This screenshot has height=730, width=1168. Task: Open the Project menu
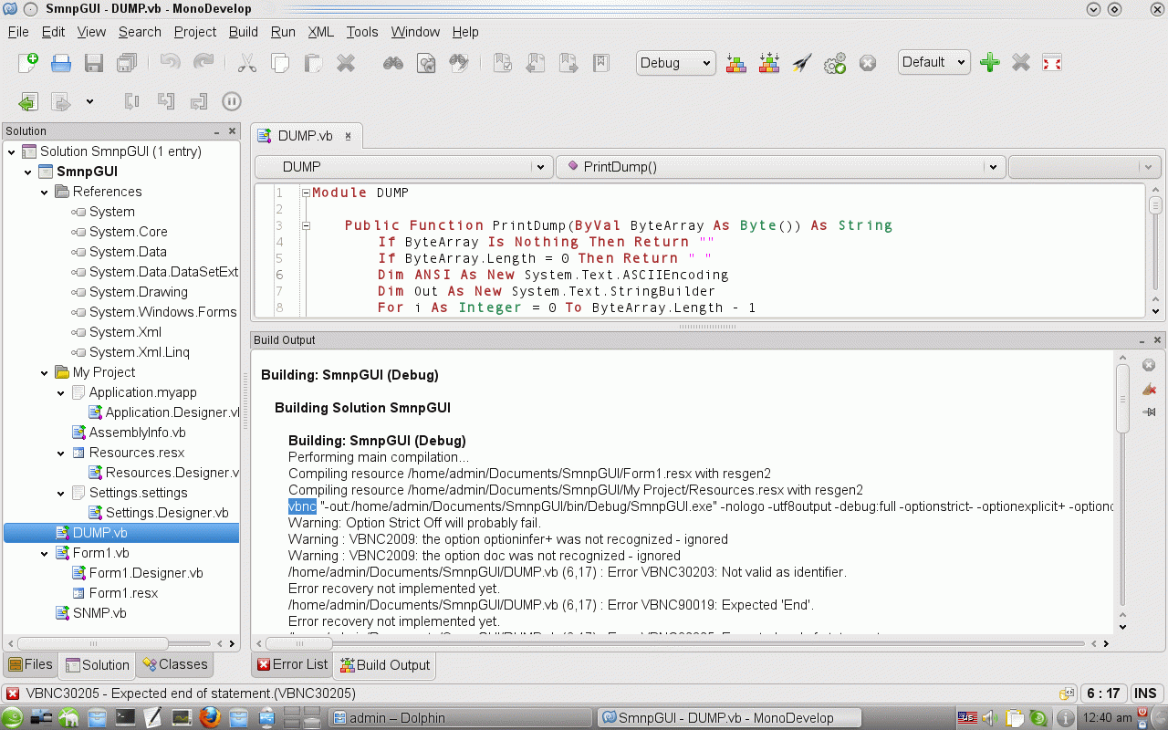[x=195, y=31]
